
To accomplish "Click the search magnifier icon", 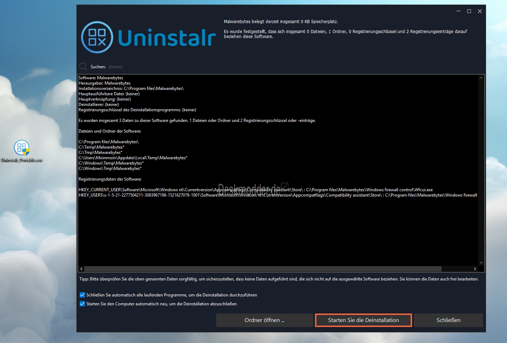I will (83, 66).
